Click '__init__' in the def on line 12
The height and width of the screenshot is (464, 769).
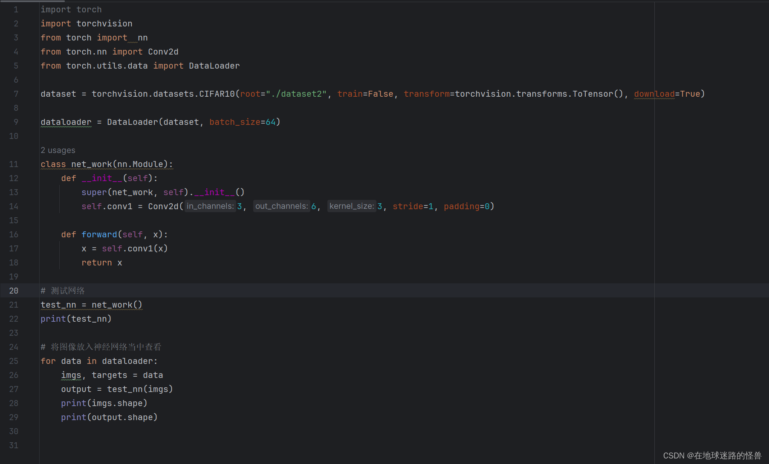102,178
